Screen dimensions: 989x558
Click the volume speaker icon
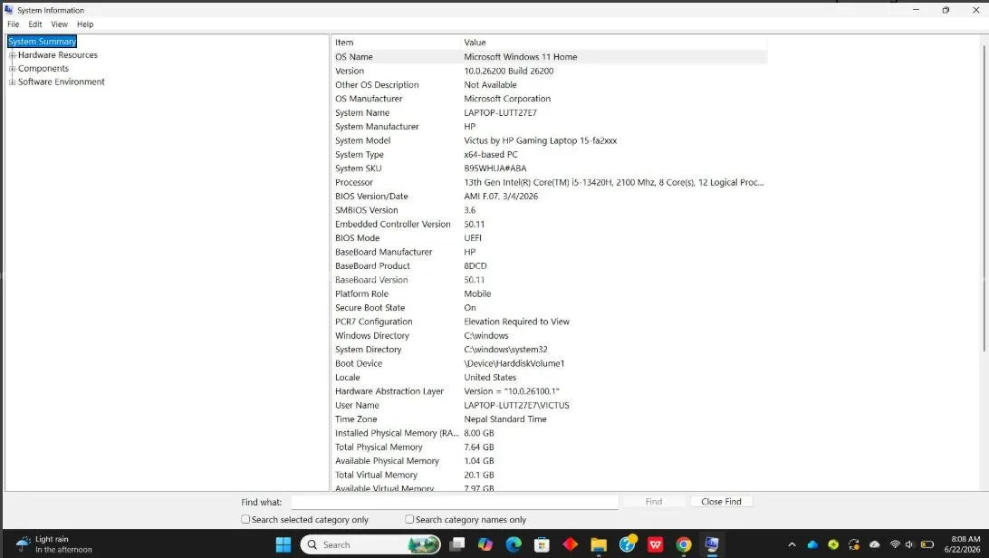(x=909, y=544)
